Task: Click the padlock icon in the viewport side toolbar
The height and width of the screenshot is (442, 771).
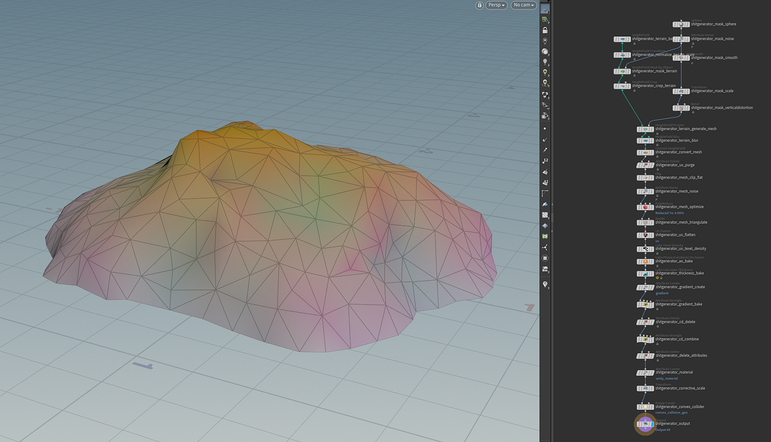Action: click(x=545, y=30)
